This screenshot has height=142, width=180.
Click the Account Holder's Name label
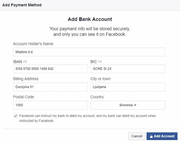click(x=33, y=44)
